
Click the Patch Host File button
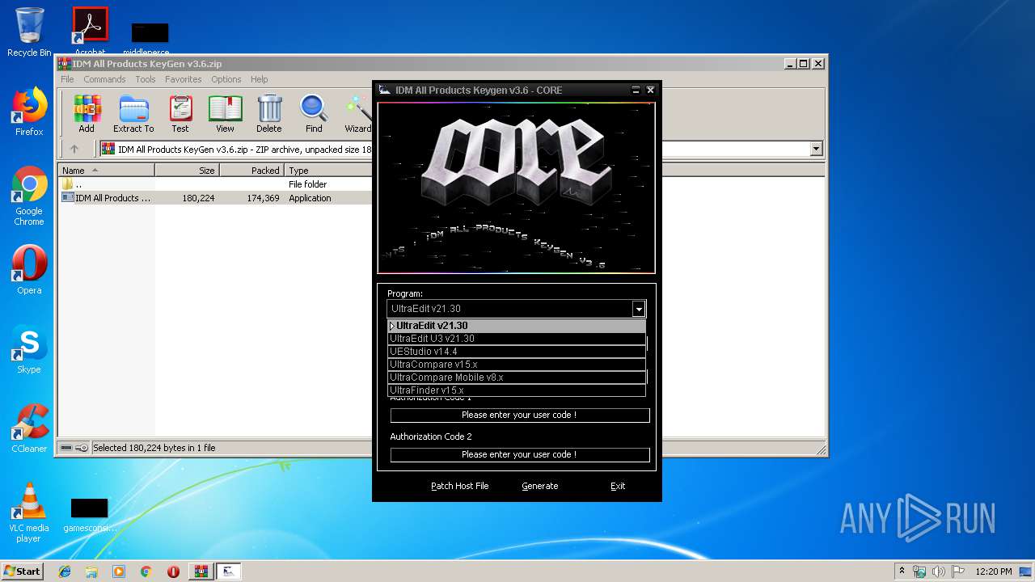(x=459, y=486)
